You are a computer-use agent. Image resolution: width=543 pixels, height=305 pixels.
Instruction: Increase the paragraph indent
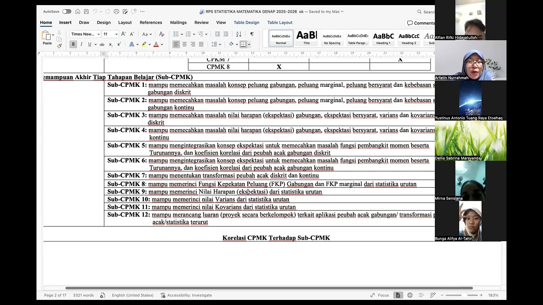226,34
